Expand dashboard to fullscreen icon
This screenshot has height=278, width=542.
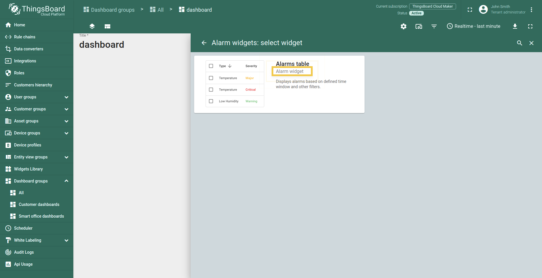[x=530, y=26]
